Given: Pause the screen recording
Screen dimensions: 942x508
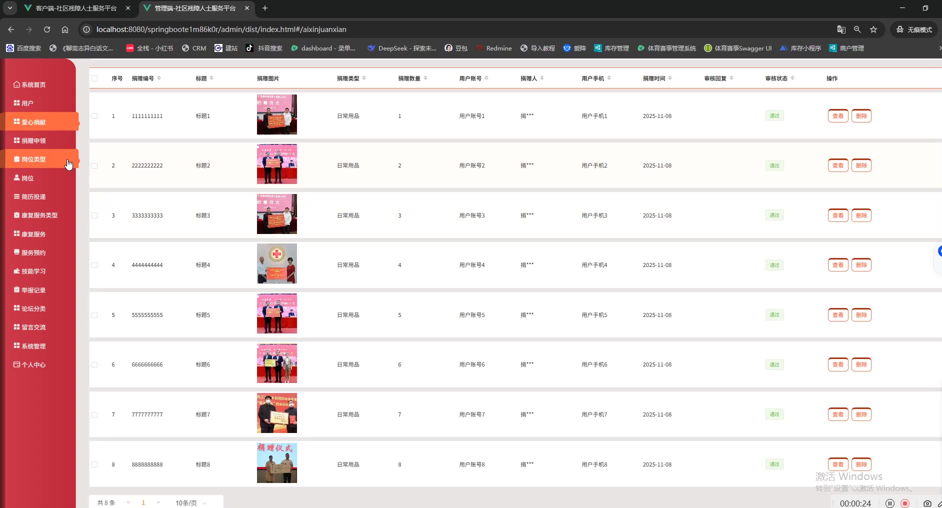Looking at the screenshot, I should [890, 503].
